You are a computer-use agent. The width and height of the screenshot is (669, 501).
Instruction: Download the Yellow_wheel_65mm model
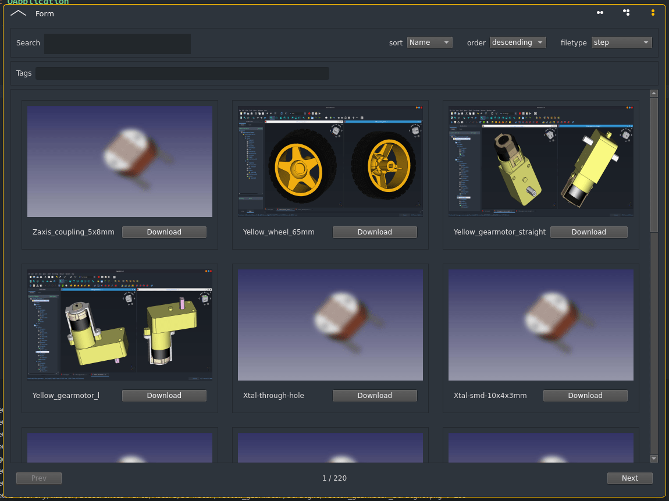point(375,232)
